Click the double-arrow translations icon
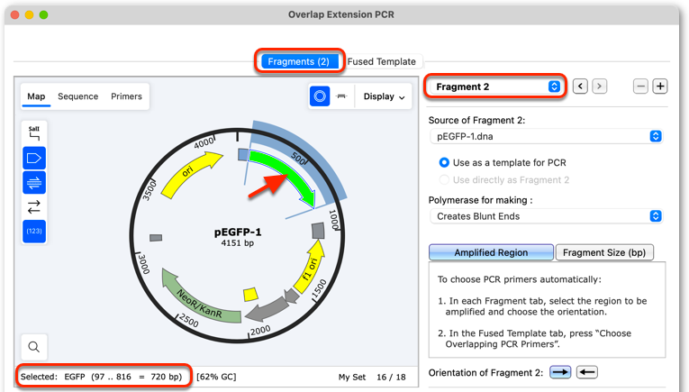Image resolution: width=689 pixels, height=392 pixels. (34, 206)
